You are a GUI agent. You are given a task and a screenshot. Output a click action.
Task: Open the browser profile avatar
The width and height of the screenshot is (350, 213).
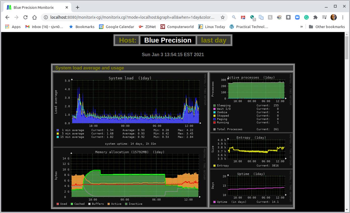click(x=333, y=17)
